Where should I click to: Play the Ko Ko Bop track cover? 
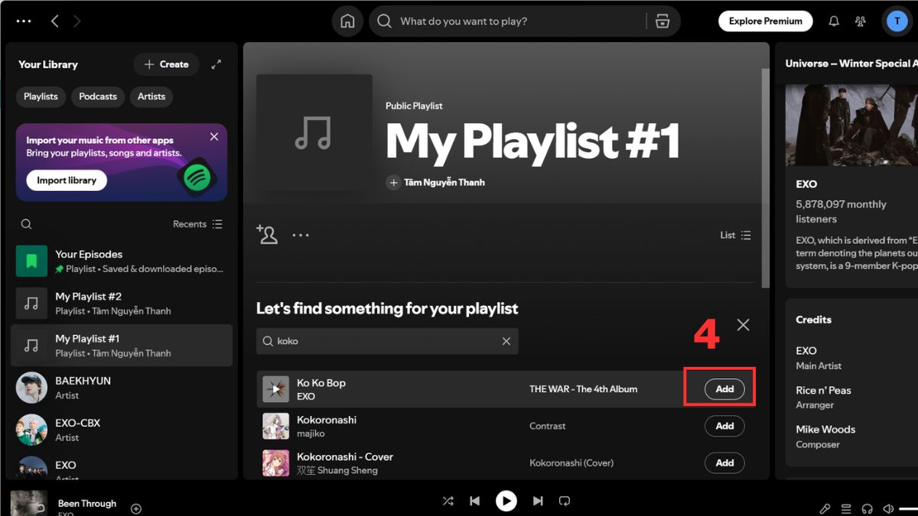pos(275,389)
